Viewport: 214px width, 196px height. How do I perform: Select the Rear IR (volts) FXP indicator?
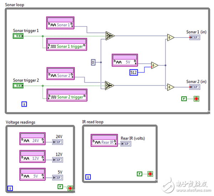(126, 144)
